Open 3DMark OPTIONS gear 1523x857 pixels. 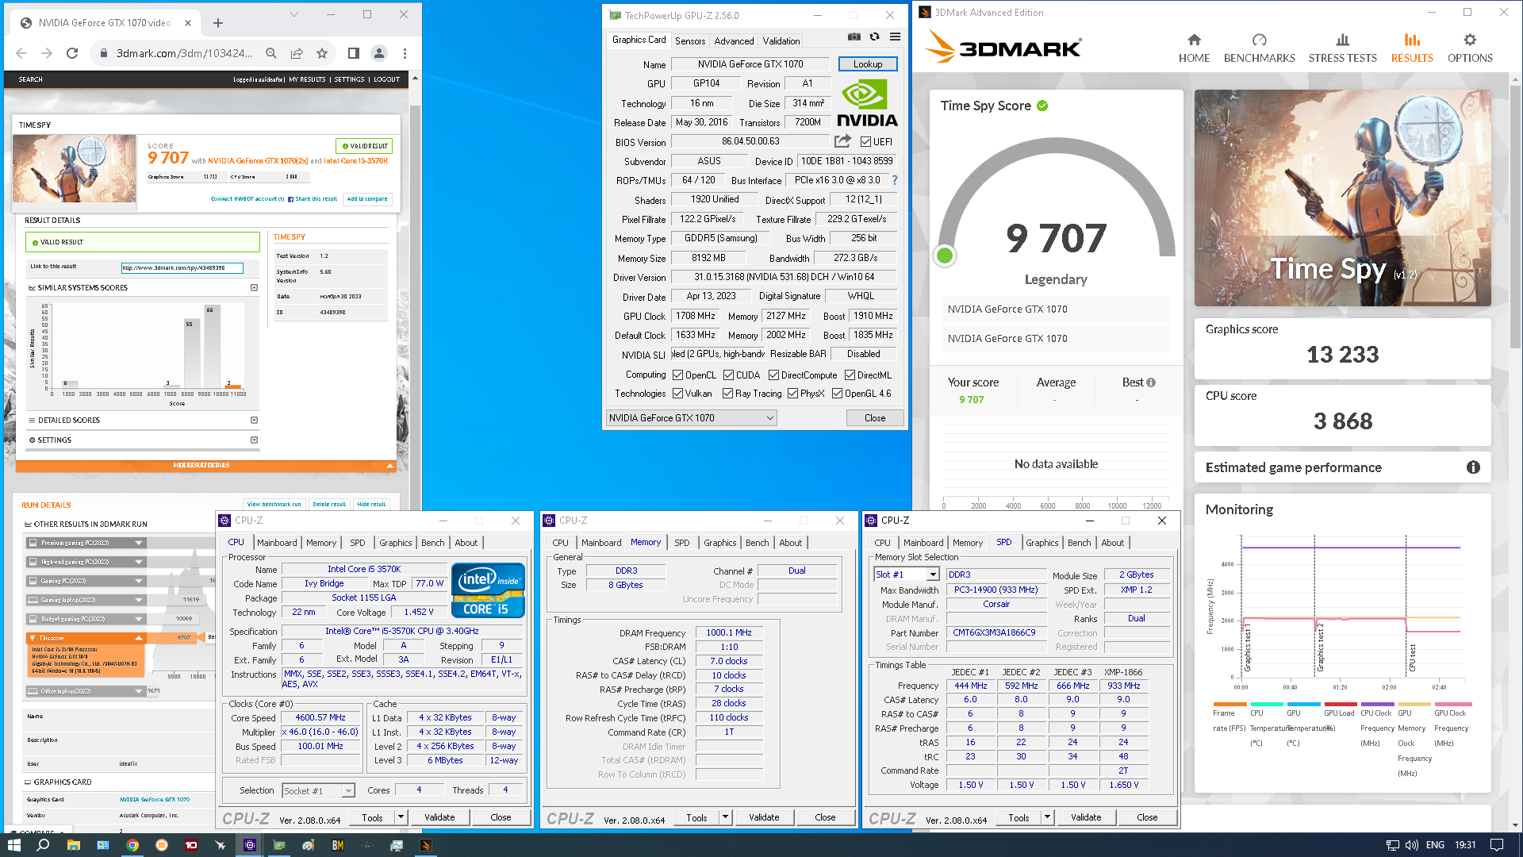pyautogui.click(x=1470, y=48)
